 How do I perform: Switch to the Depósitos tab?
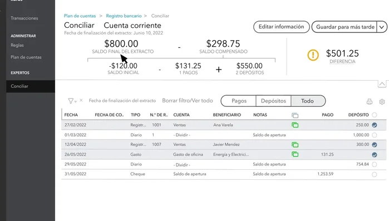click(x=273, y=101)
